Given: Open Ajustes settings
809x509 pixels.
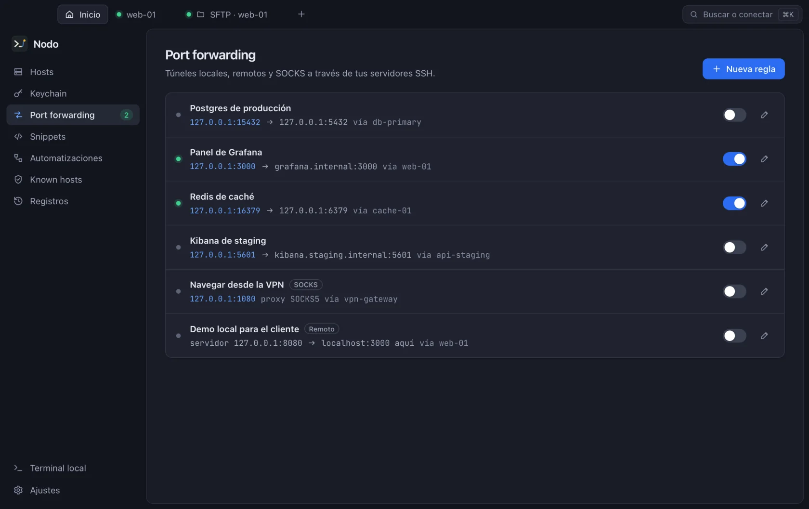Looking at the screenshot, I should click(73, 490).
